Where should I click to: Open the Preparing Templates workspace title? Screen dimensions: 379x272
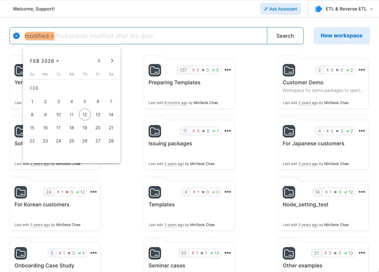point(174,83)
